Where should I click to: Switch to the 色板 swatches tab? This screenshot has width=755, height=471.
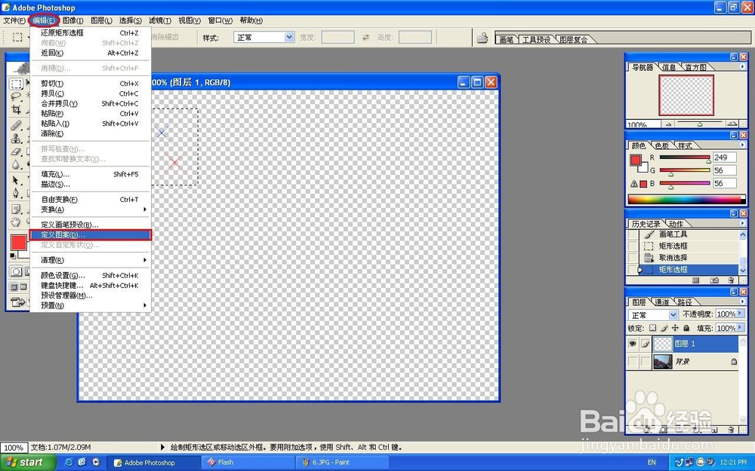pos(662,145)
